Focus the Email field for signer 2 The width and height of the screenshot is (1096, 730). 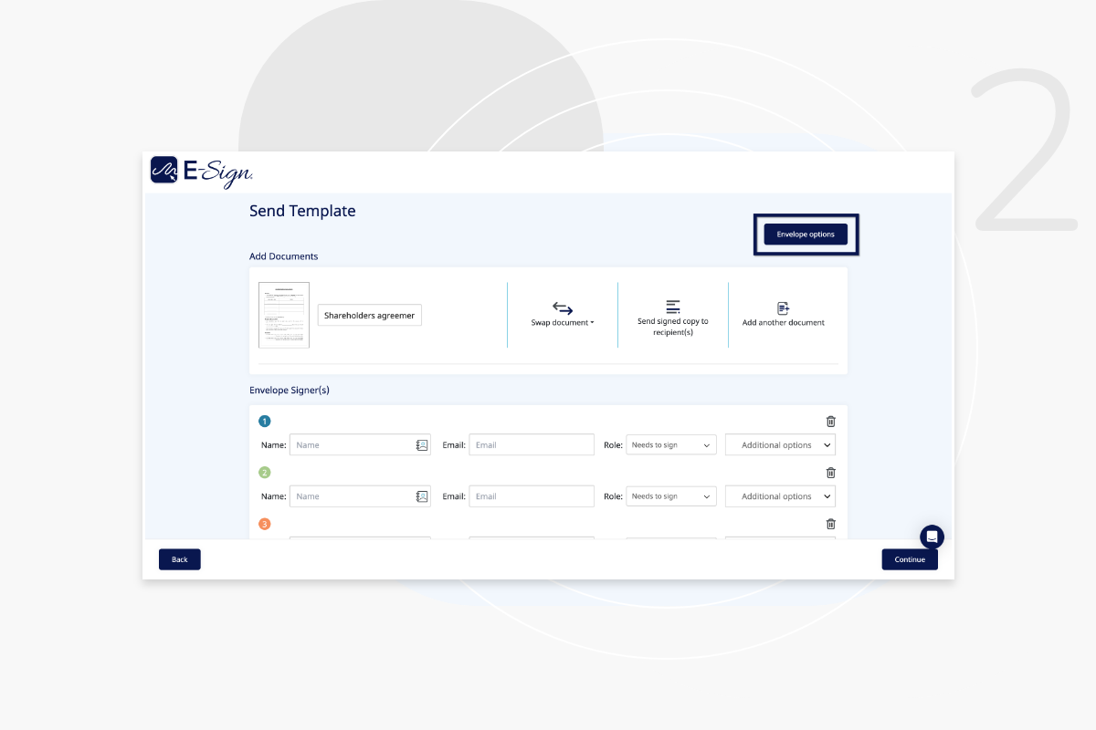coord(532,495)
